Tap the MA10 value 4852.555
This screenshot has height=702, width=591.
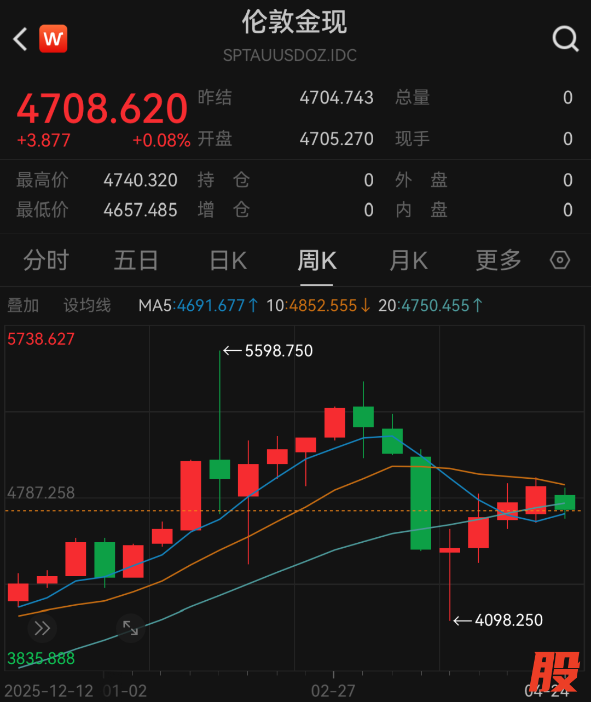[x=323, y=305]
